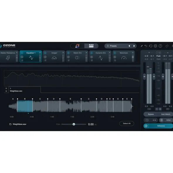Go to the next preset arrow

pos(134,46)
